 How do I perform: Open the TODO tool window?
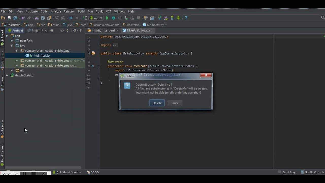pos(93,172)
